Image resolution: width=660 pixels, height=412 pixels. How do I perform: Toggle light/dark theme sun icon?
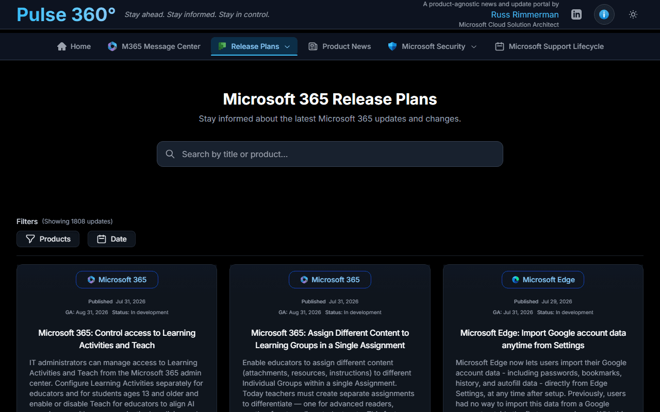[x=633, y=14]
